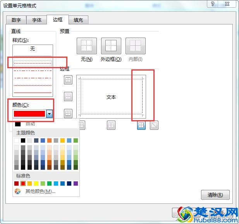The width and height of the screenshot is (239, 224).
Task: Close the 设置单元格格式 dialog
Action: click(x=227, y=4)
